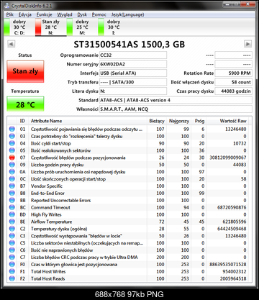Viewport: 259px width, 300px height.
Task: Click the blue dot for attribute 09
Action: click(12, 165)
